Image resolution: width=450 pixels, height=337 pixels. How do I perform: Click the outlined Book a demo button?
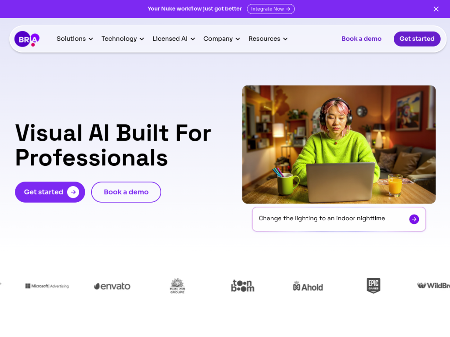click(126, 192)
